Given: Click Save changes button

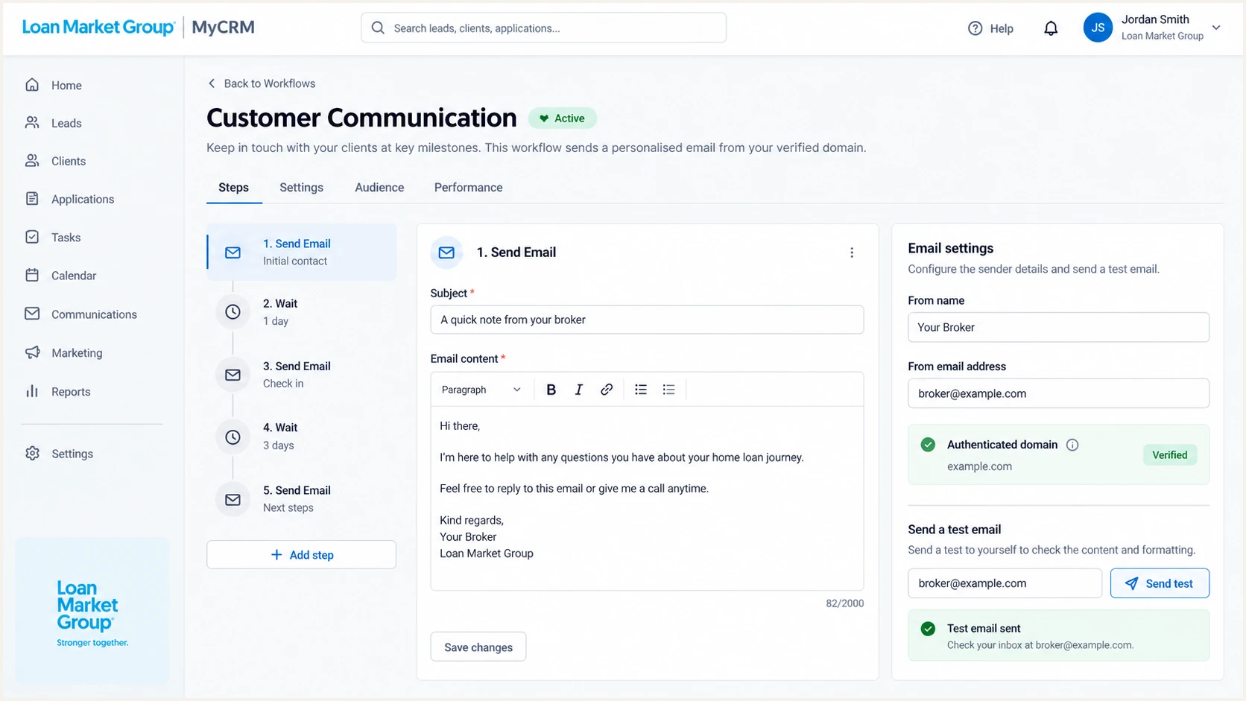Looking at the screenshot, I should 478,647.
